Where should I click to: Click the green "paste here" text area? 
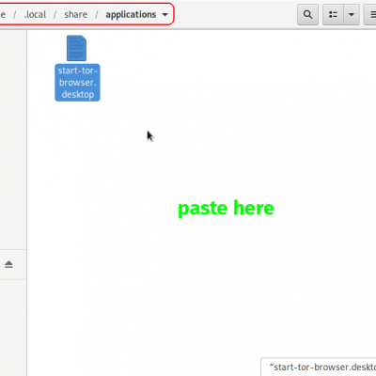pos(226,209)
